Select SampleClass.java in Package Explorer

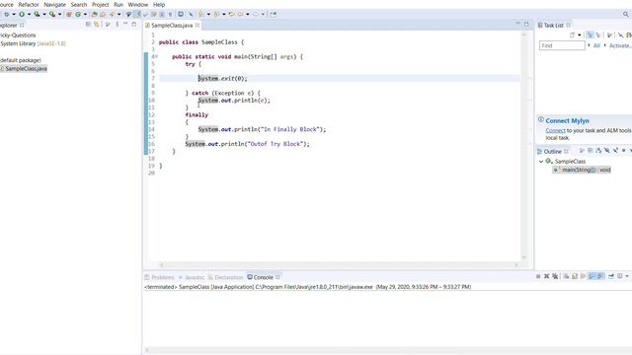(24, 68)
